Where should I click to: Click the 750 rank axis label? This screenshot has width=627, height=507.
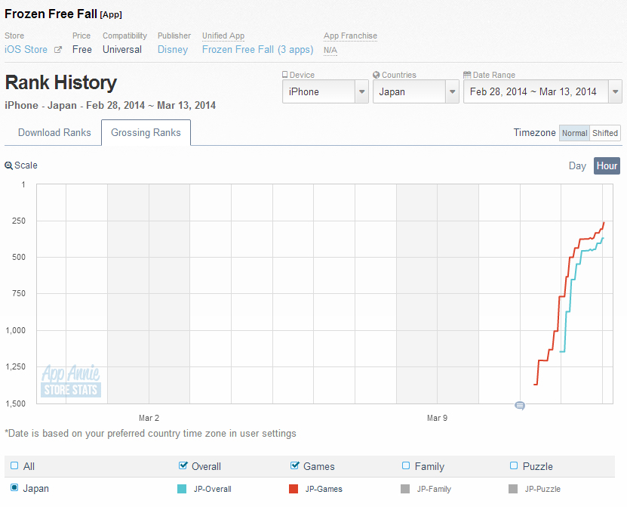pyautogui.click(x=19, y=294)
